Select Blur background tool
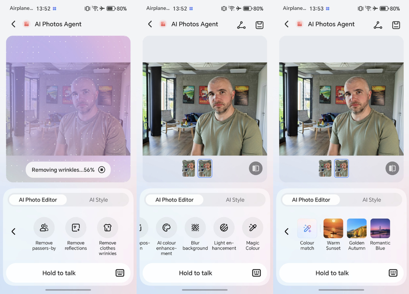 pos(195,234)
